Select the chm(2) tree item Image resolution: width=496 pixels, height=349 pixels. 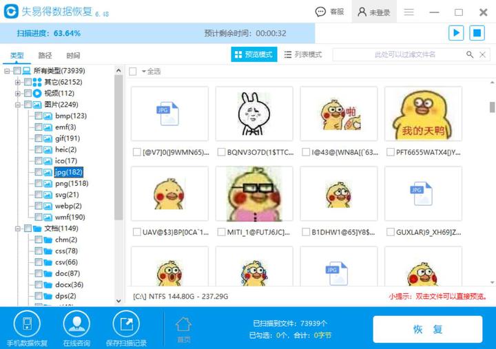[66, 240]
